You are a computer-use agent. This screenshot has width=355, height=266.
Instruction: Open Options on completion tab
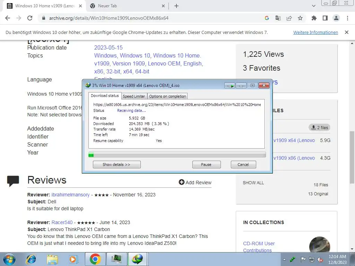click(x=167, y=96)
